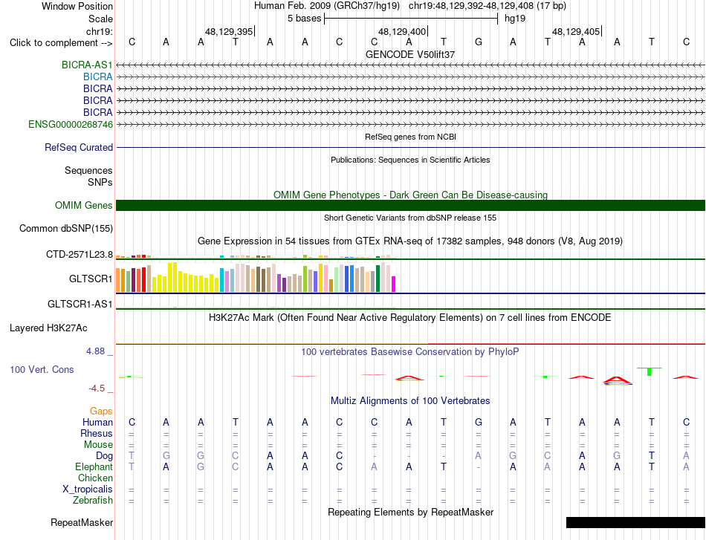Click the magenta bar in GLTSCR1 chart
The width and height of the screenshot is (706, 540).
393,284
